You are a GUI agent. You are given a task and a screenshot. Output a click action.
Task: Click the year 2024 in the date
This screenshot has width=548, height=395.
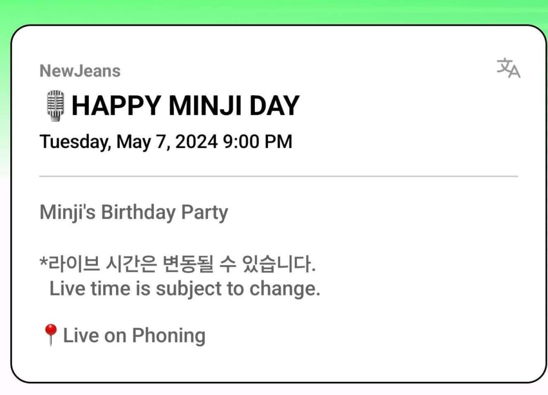(196, 142)
